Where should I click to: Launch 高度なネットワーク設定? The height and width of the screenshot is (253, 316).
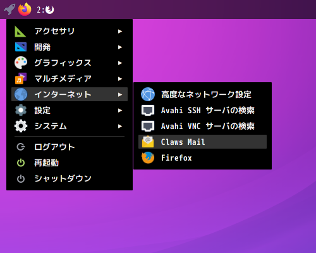pyautogui.click(x=202, y=94)
